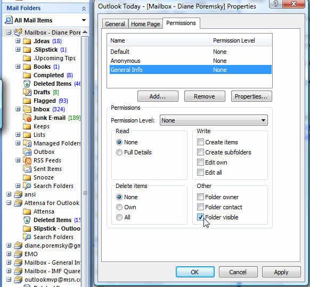Click the .Ideas folder icon
This screenshot has height=287, width=310.
[x=27, y=41]
